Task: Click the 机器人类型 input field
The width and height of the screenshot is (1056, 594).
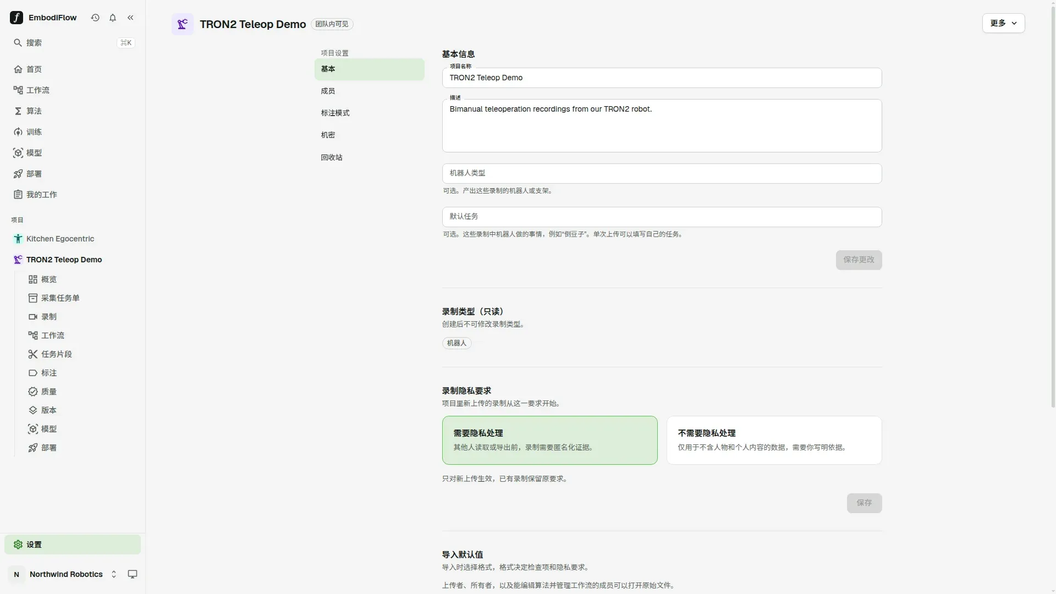Action: coord(662,173)
